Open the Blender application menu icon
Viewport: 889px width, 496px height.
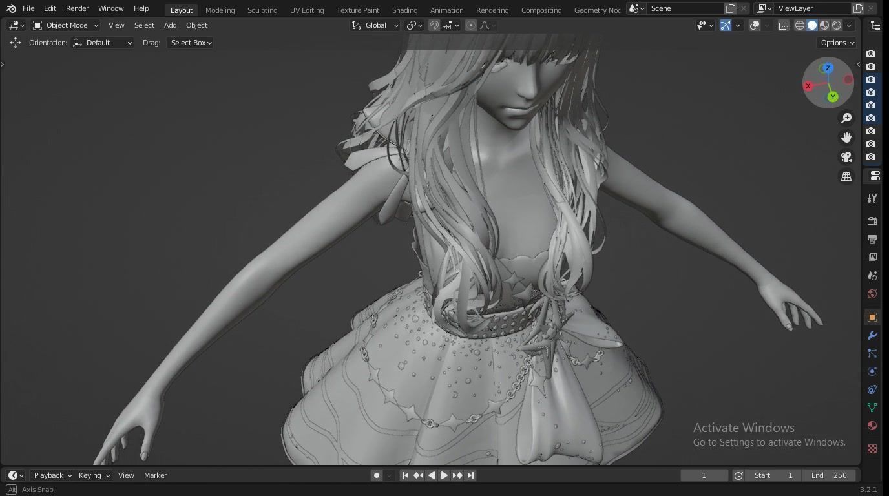click(11, 8)
